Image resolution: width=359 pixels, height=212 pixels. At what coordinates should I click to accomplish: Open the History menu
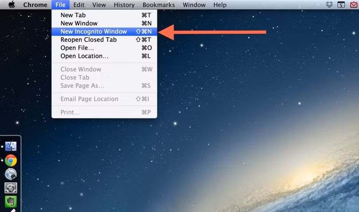click(125, 4)
